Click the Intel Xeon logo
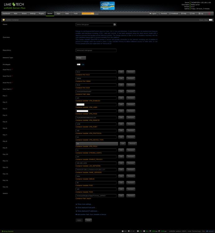Viewport: 215px width, 233px height. pyautogui.click(x=107, y=6)
